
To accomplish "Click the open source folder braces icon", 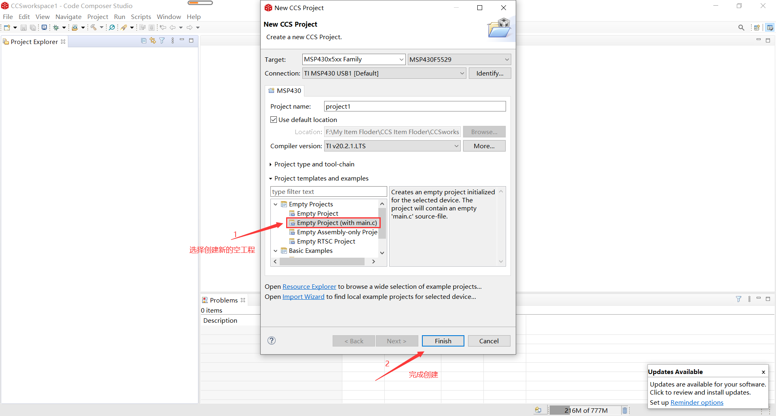I will (75, 27).
